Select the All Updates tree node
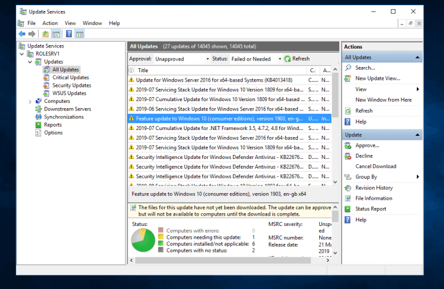Screen dimensions: 444x289 [65, 69]
